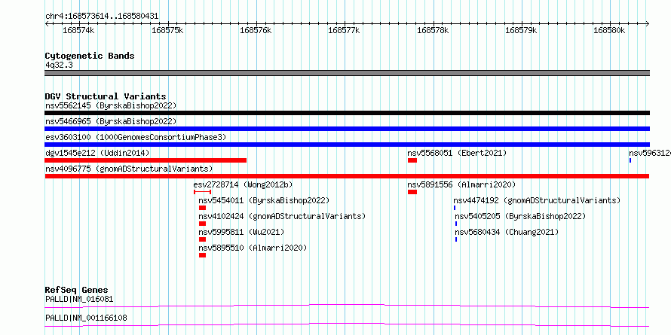Click the RefSeq Genes track title
The width and height of the screenshot is (671, 335).
[76, 290]
